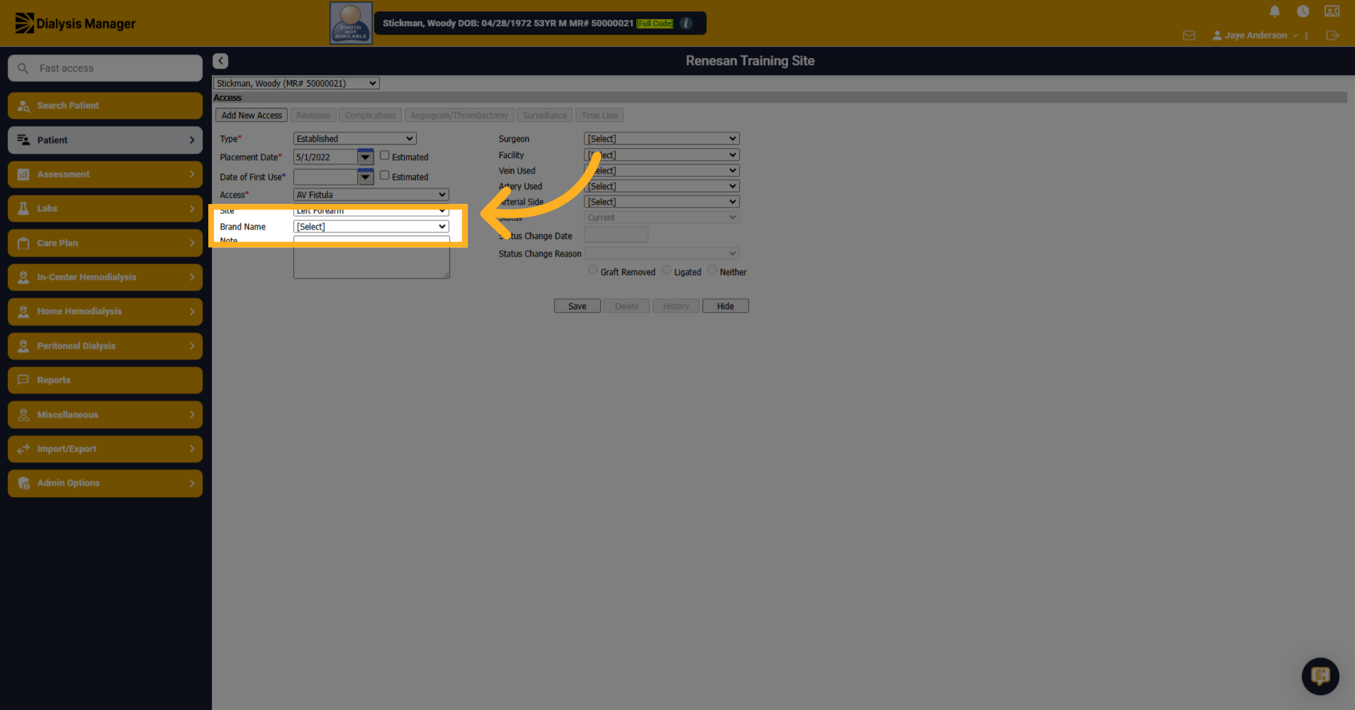Select the Neither radio button
Image resolution: width=1355 pixels, height=710 pixels.
point(712,270)
